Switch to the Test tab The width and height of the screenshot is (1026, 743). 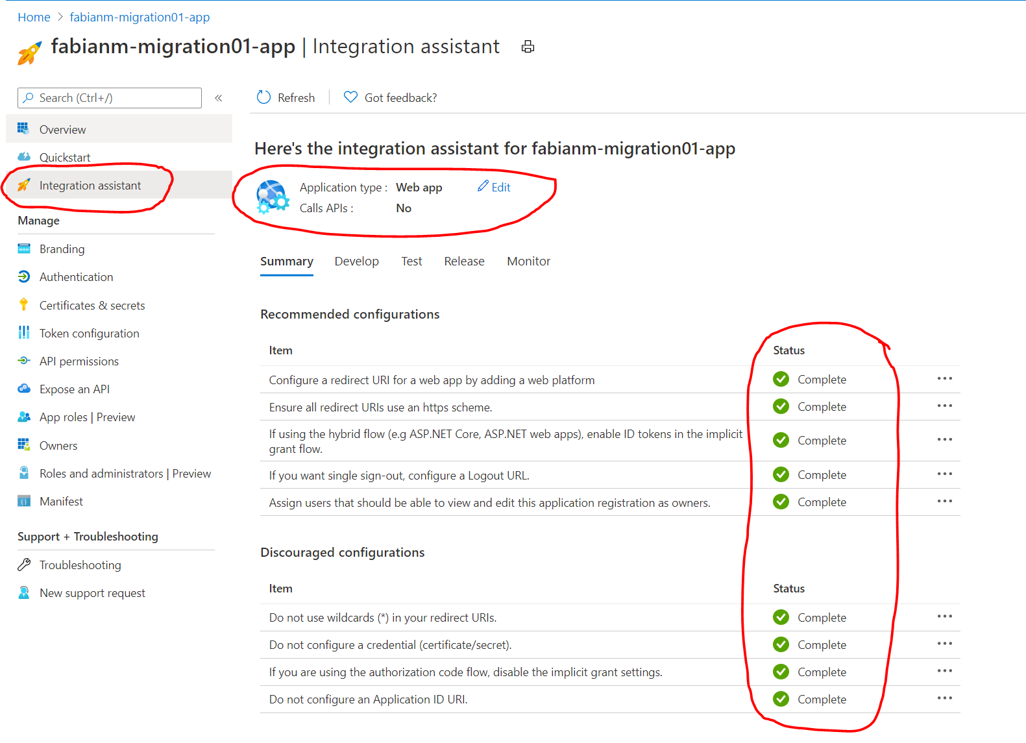point(411,261)
